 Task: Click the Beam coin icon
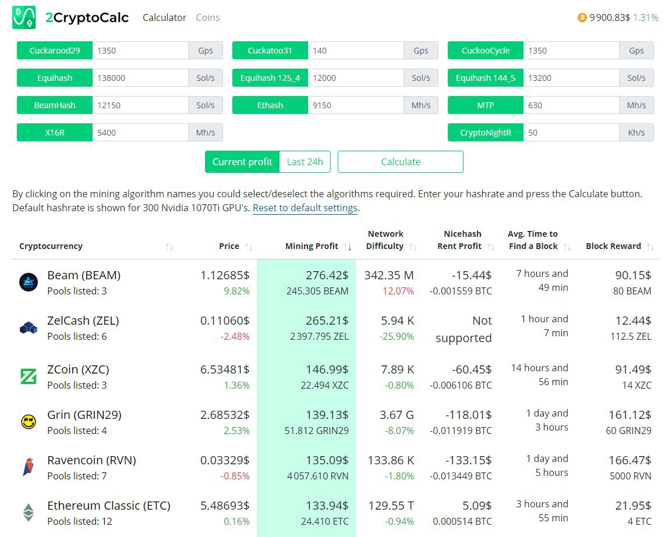tap(28, 282)
